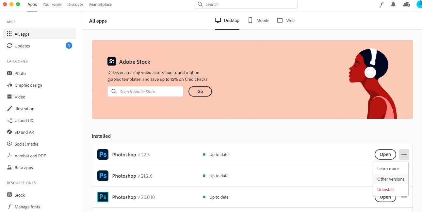Select the Social media icon

point(9,144)
